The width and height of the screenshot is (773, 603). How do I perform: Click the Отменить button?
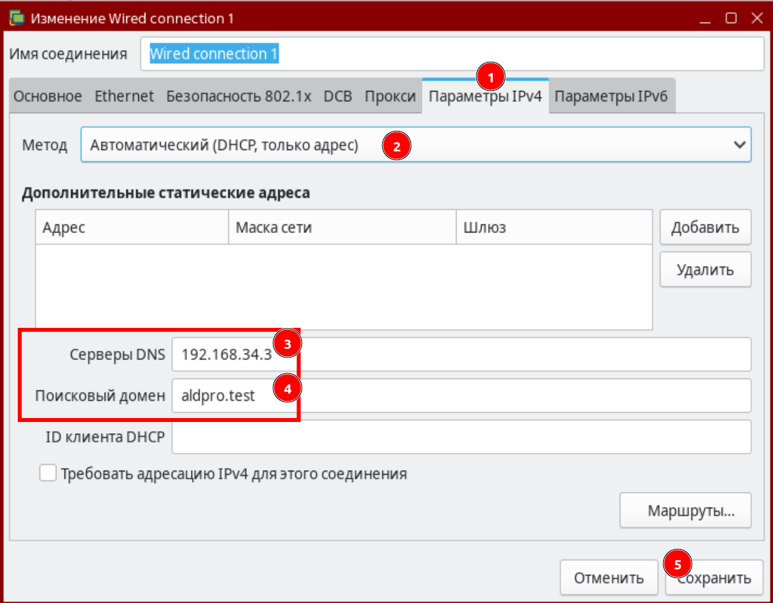coord(609,578)
